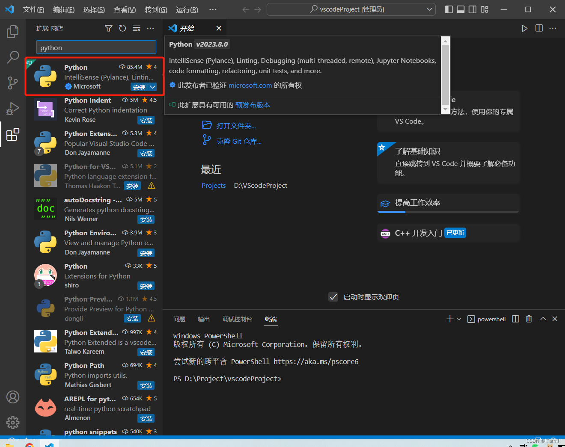
Task: Maximize the terminal panel size
Action: point(543,319)
